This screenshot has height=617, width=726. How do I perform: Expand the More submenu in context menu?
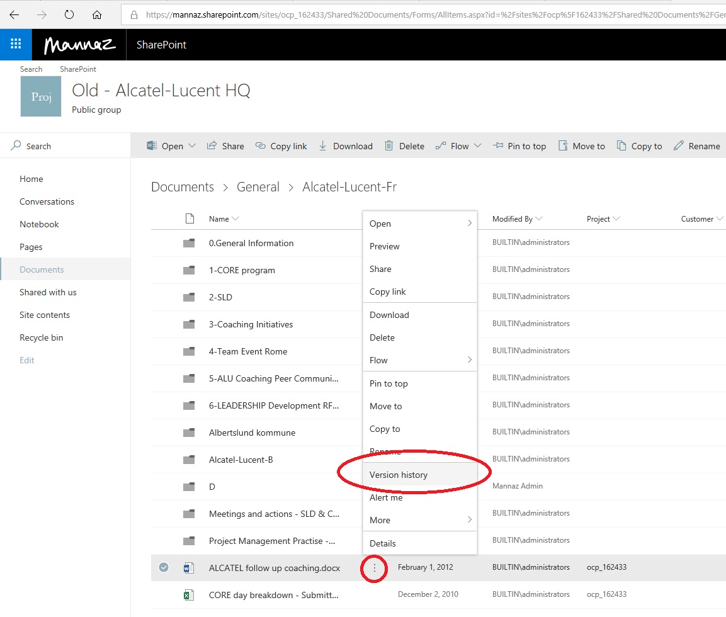470,519
